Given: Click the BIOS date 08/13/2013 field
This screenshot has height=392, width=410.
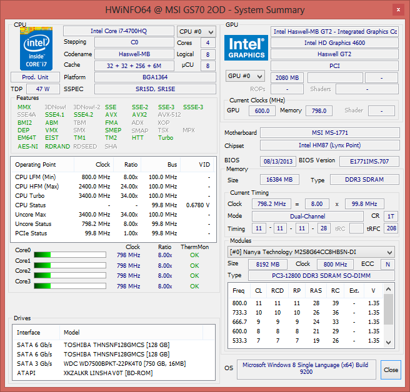Looking at the screenshot, I should [278, 162].
